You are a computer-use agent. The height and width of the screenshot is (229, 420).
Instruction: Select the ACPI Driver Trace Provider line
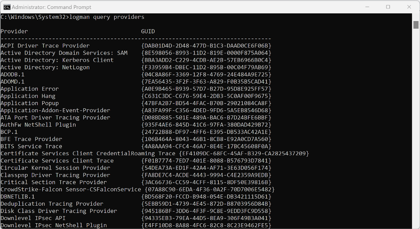(45, 46)
